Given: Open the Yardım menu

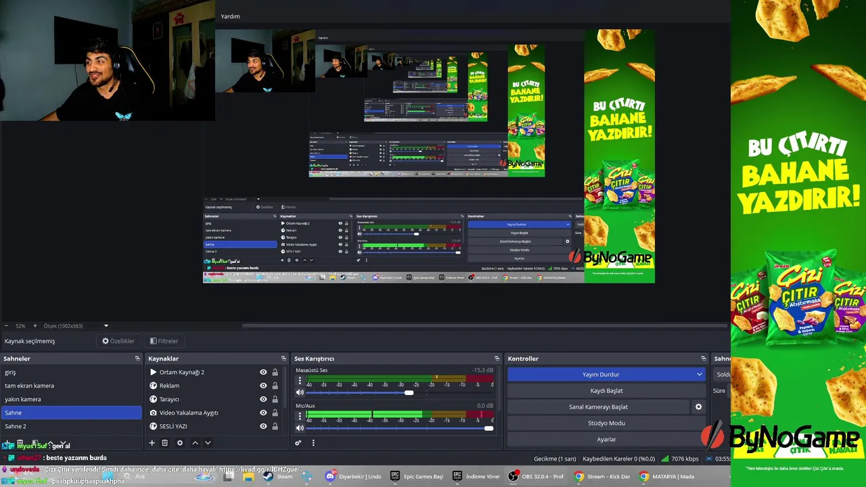Looking at the screenshot, I should [x=230, y=16].
